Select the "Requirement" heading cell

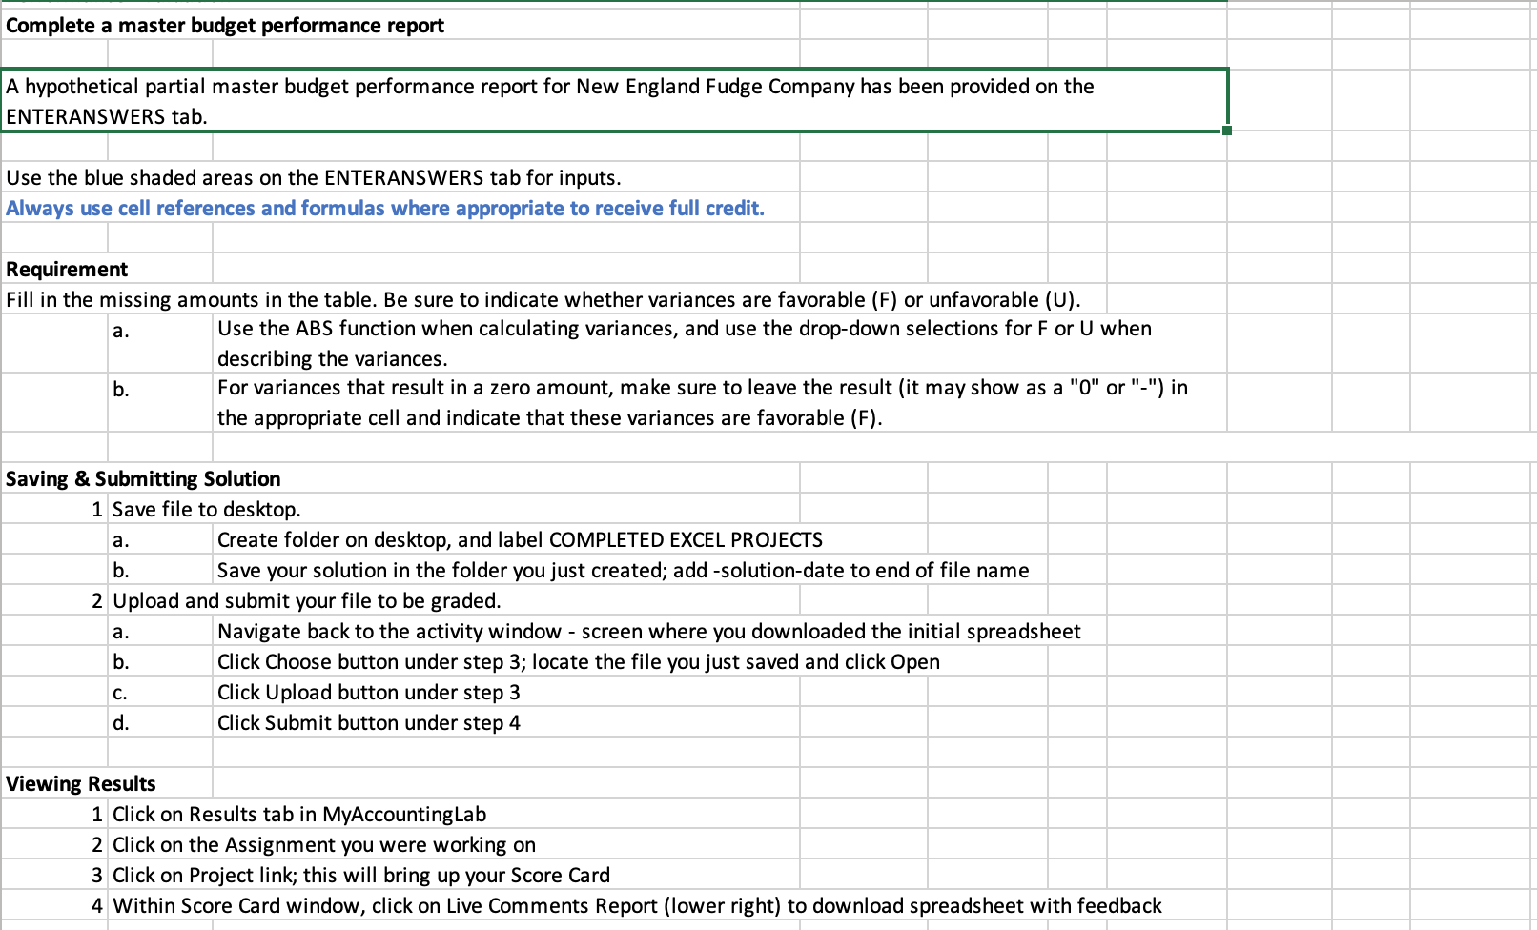click(66, 269)
